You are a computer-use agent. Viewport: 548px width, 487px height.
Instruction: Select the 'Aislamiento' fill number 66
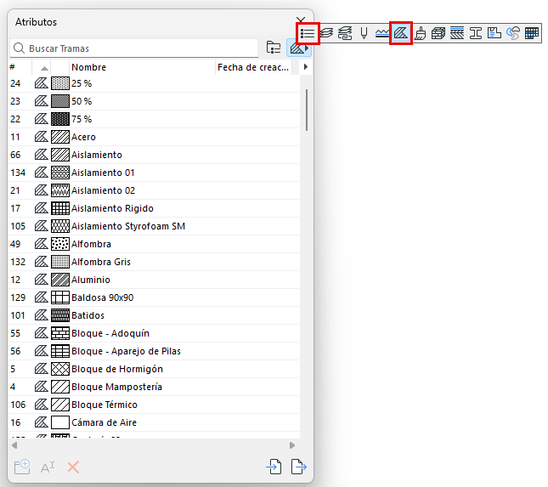[154, 155]
